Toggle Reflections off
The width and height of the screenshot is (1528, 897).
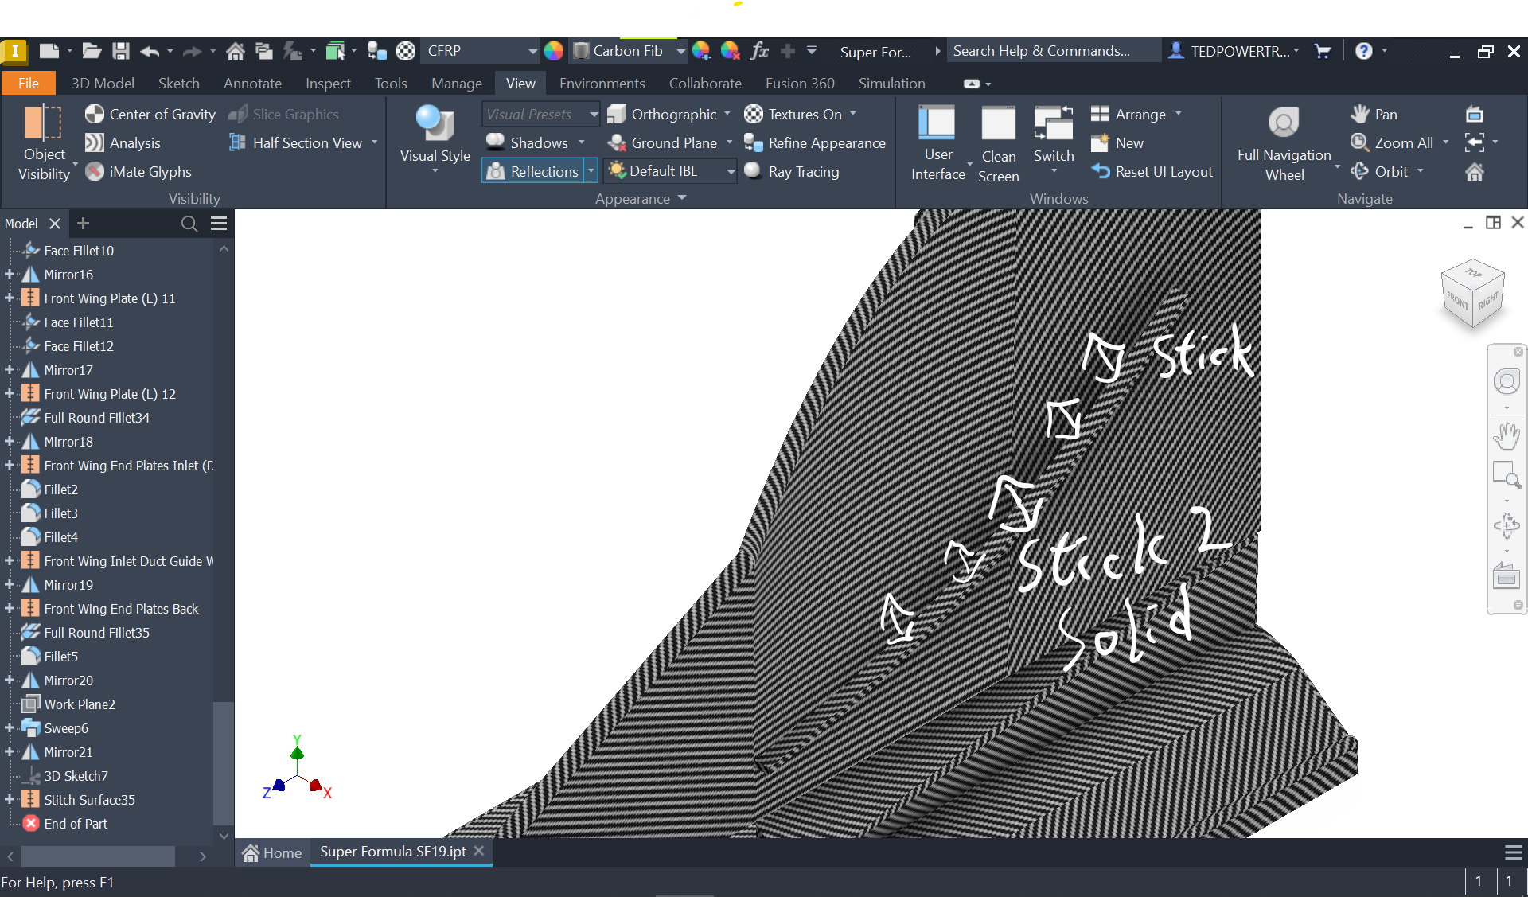coord(535,170)
